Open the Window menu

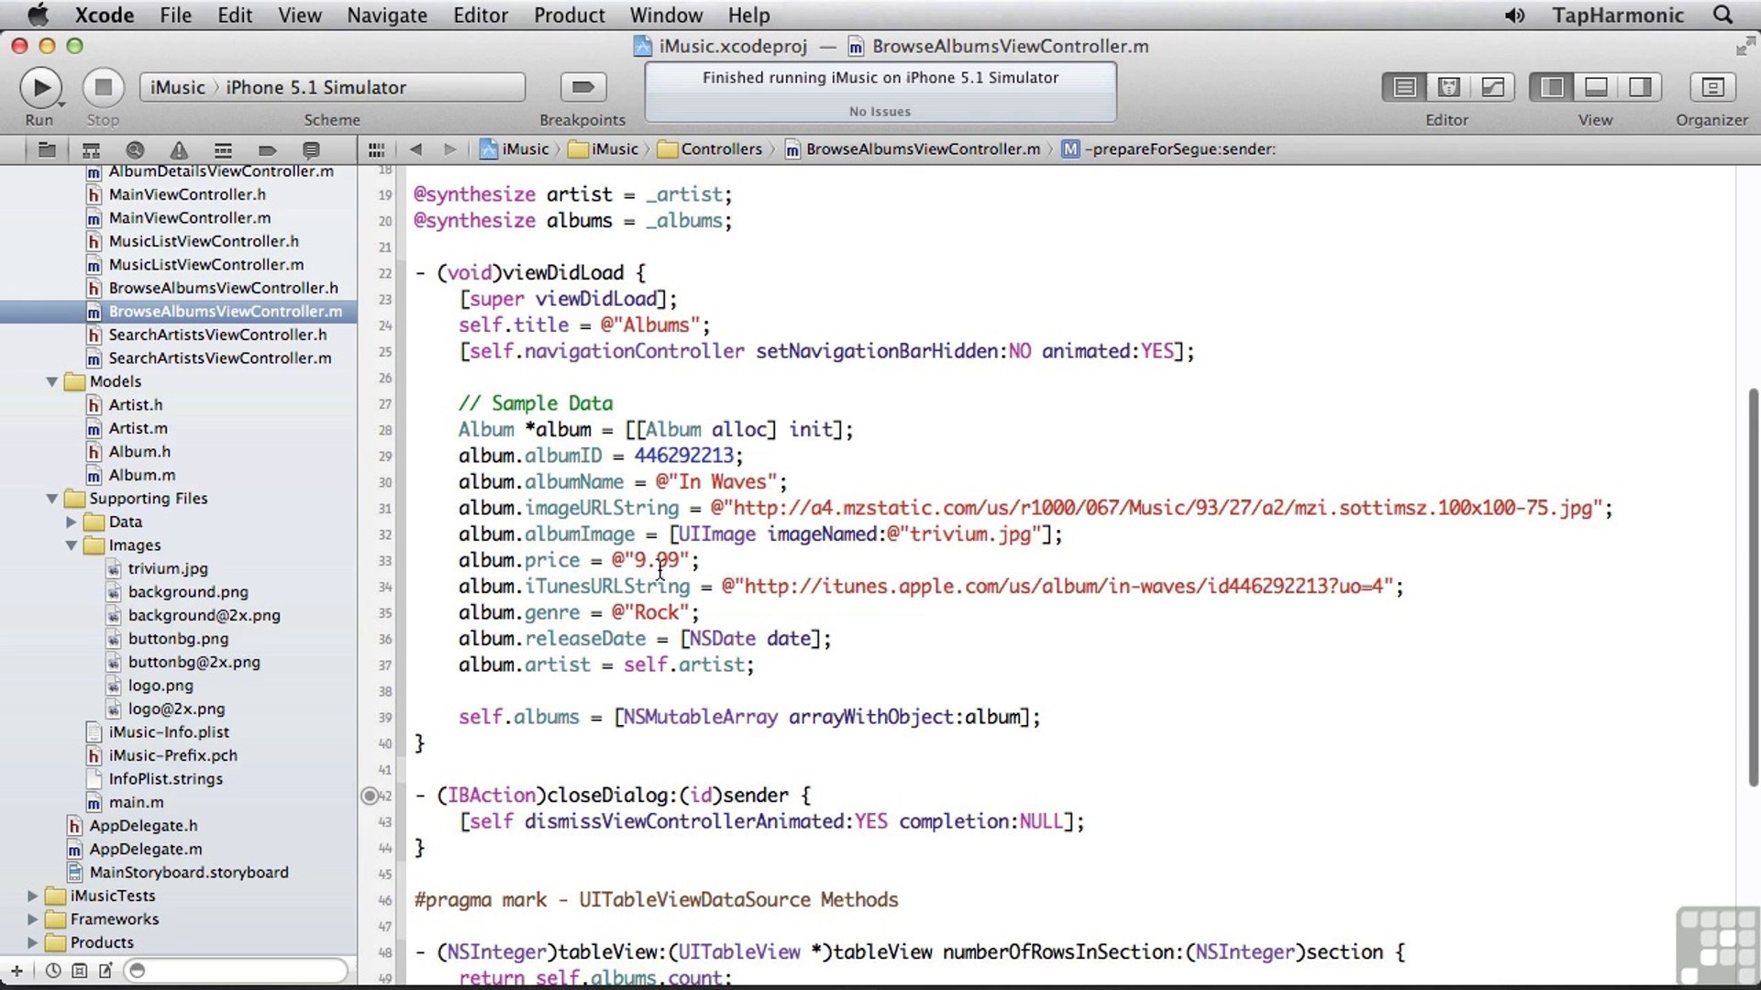coord(666,16)
